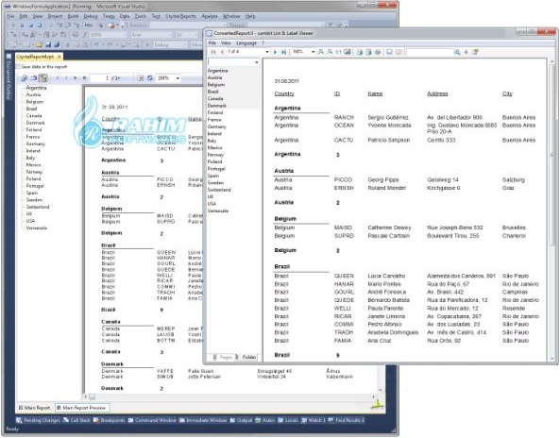The width and height of the screenshot is (560, 438).
Task: Open View menu in List & Label Viewer
Action: pyautogui.click(x=226, y=42)
